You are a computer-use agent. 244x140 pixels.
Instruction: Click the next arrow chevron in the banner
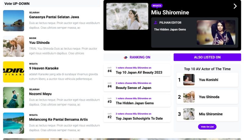tap(235, 6)
